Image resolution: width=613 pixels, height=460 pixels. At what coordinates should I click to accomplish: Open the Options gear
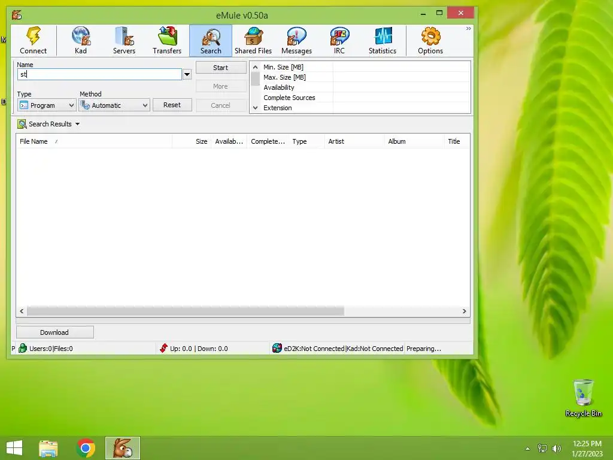430,41
